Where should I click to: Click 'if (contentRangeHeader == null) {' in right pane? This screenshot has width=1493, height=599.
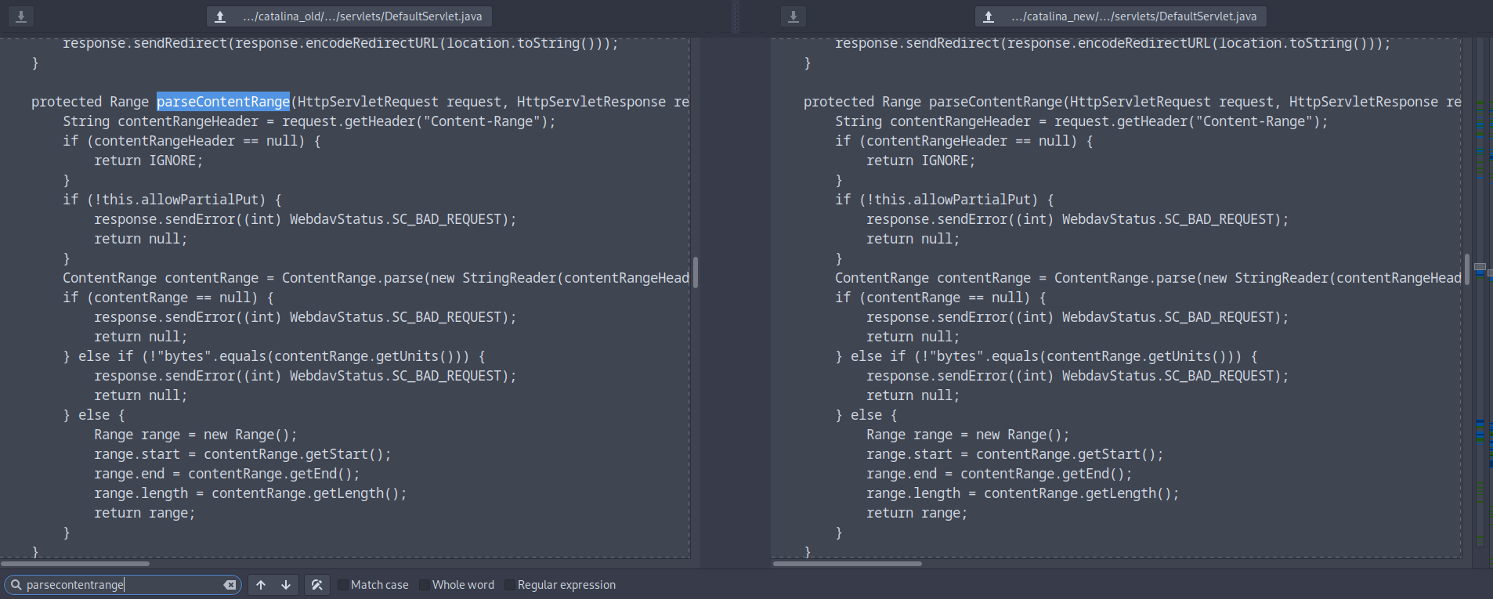pyautogui.click(x=964, y=141)
